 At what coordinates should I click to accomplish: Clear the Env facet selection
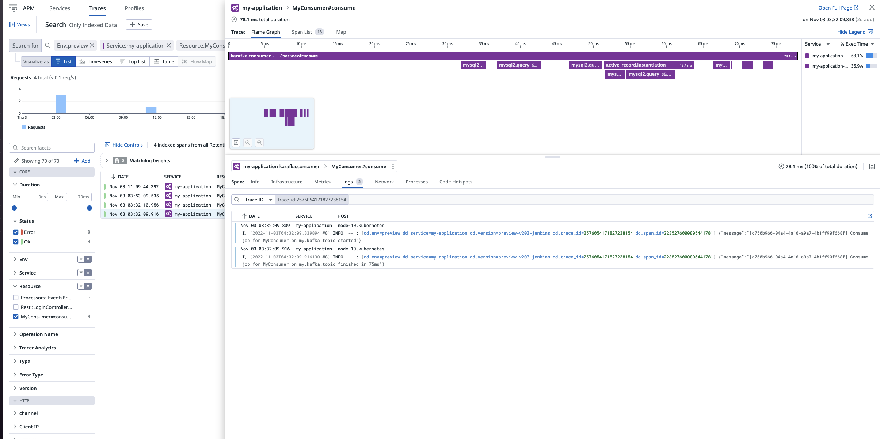pos(88,259)
